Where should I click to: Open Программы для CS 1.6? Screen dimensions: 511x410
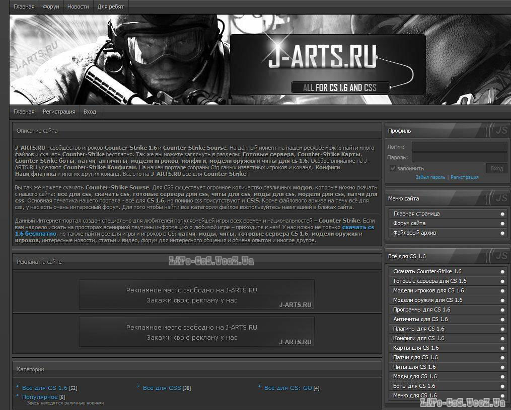click(x=448, y=310)
